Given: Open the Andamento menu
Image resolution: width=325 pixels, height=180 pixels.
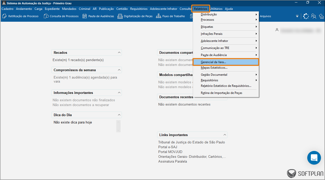Looking at the screenshot, I should (24, 9).
